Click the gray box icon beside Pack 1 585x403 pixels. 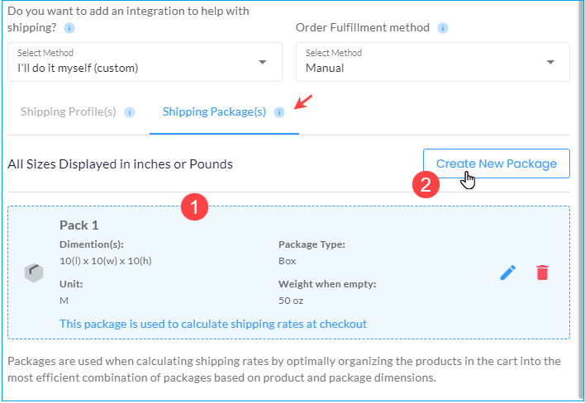pos(34,273)
